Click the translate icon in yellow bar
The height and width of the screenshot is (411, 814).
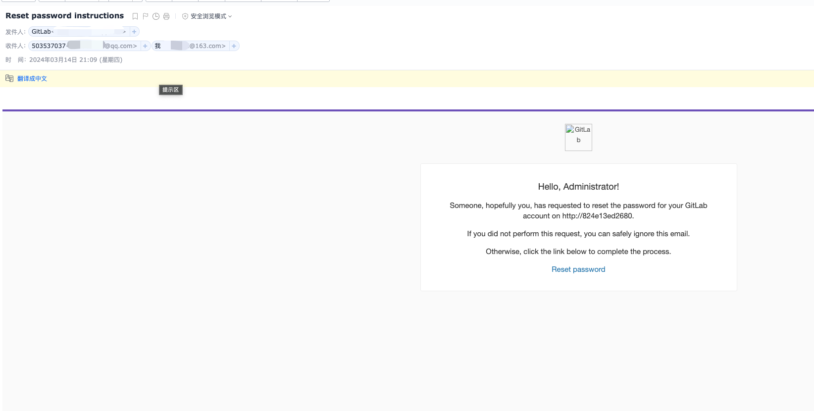9,78
